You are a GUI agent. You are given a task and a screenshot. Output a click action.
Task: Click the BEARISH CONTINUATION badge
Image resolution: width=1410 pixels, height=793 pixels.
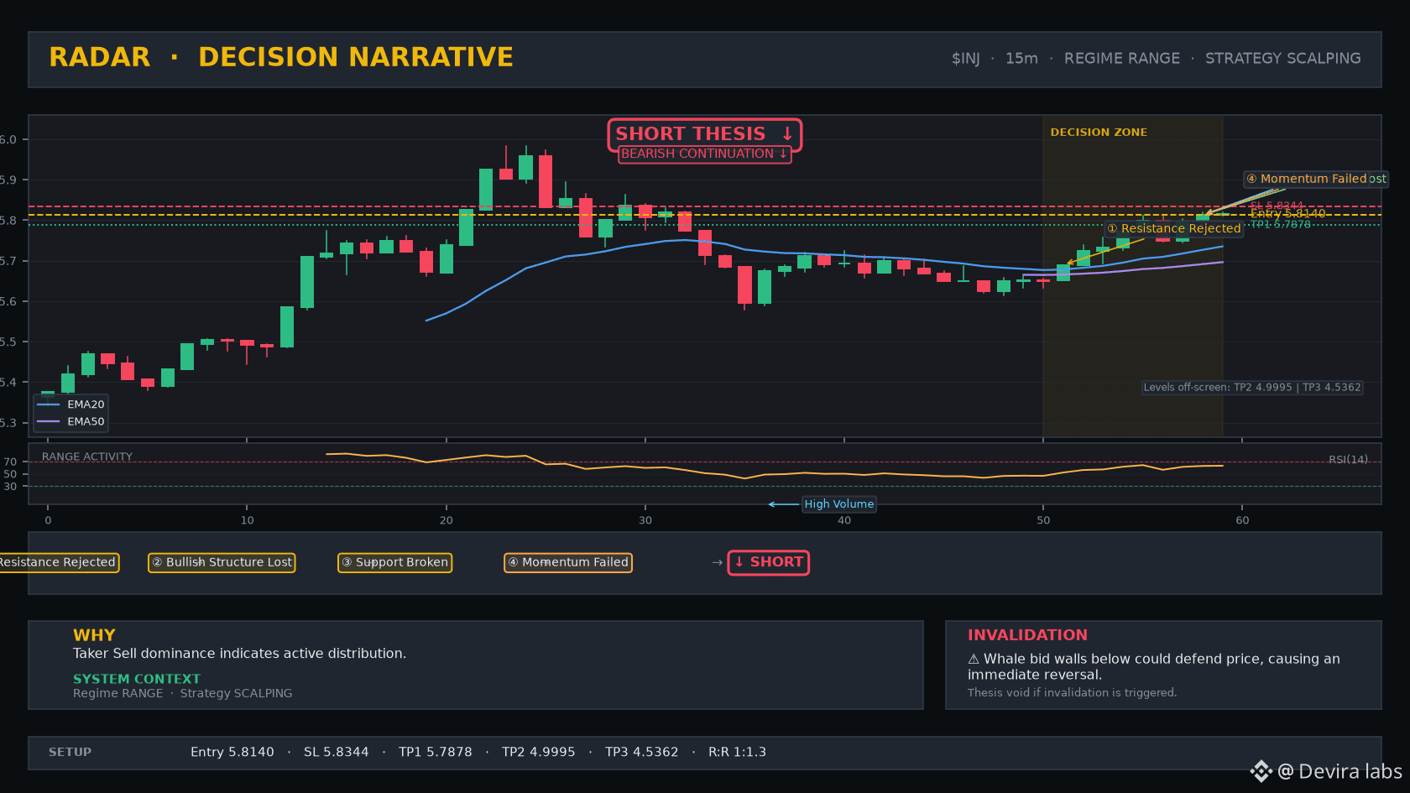(705, 154)
